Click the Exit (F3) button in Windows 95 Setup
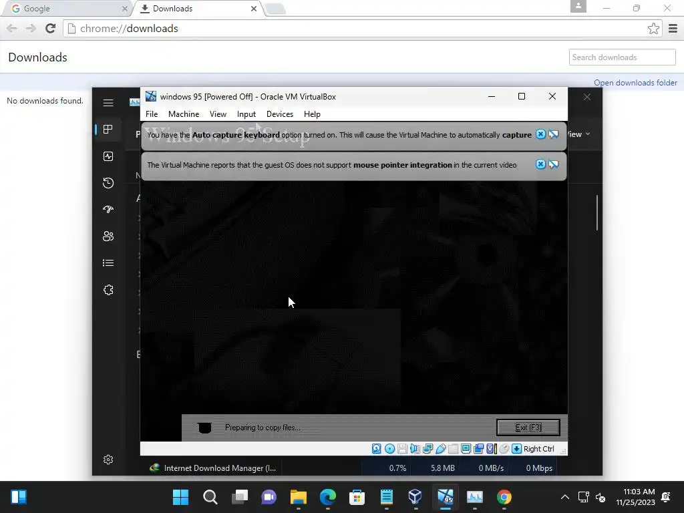 coord(528,427)
